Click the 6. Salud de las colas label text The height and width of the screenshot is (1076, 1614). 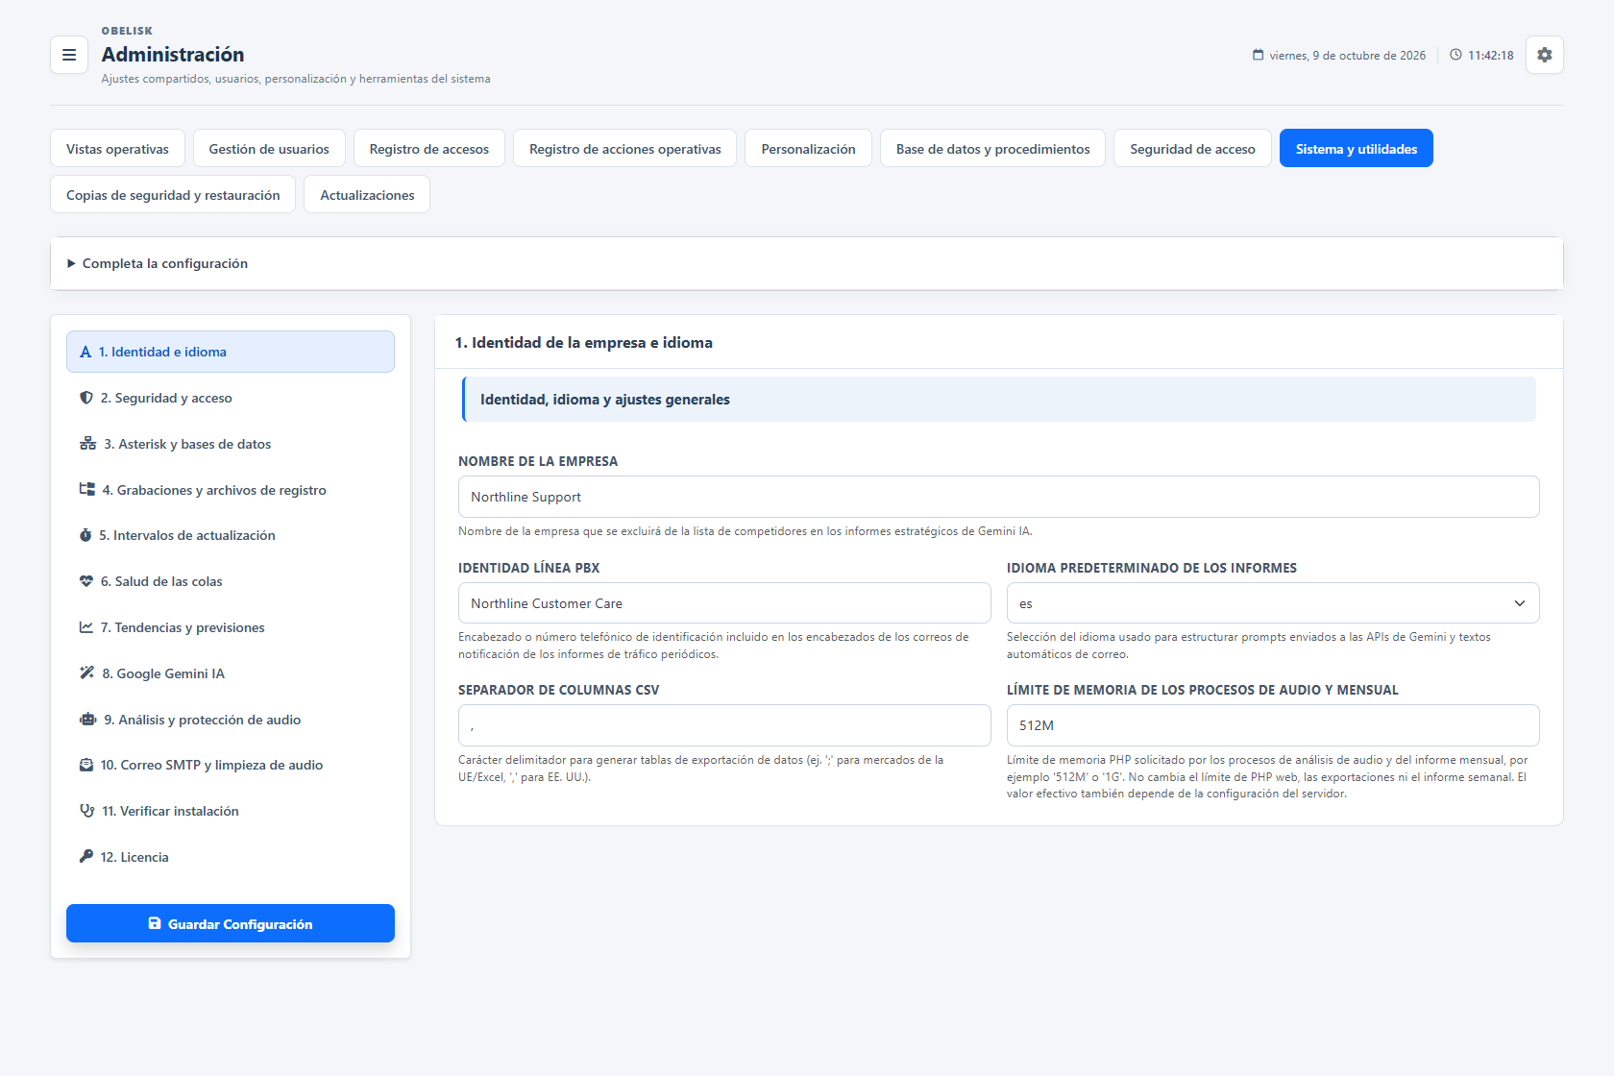[x=161, y=581]
